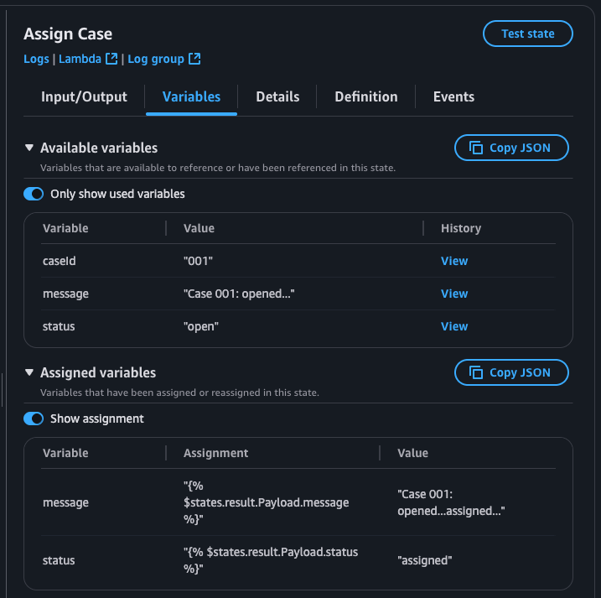Click the "001" value of caseId
Viewport: 601px width, 598px height.
click(198, 261)
